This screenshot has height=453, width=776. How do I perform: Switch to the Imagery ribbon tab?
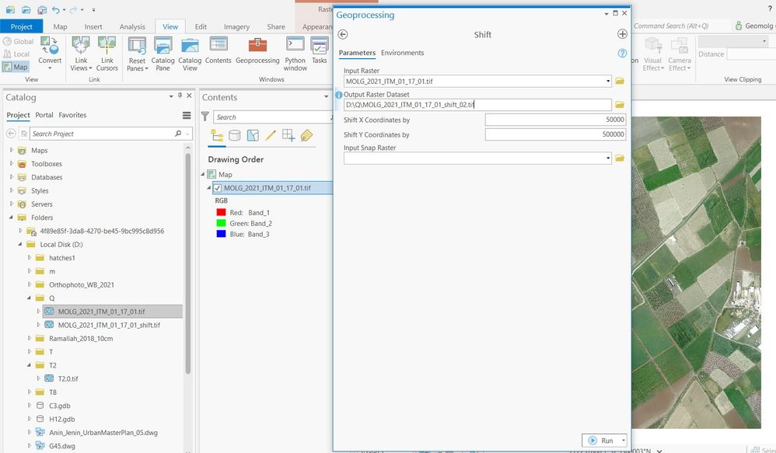click(x=236, y=26)
